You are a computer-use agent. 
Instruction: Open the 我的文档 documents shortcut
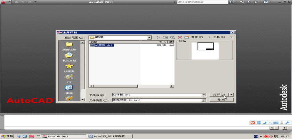point(69,57)
